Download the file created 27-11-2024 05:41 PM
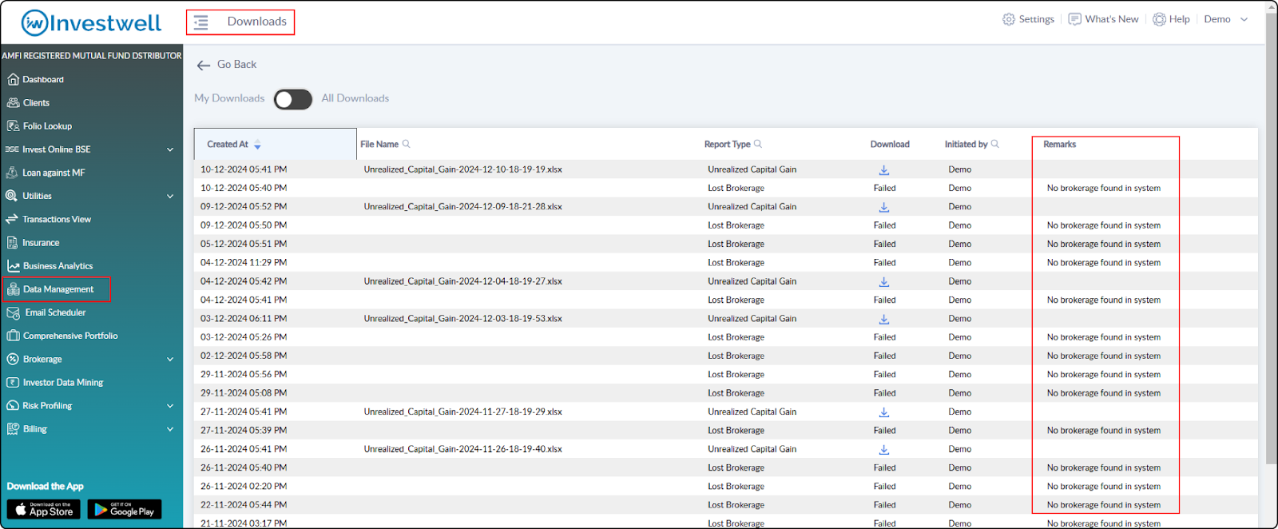This screenshot has height=529, width=1278. click(x=884, y=412)
